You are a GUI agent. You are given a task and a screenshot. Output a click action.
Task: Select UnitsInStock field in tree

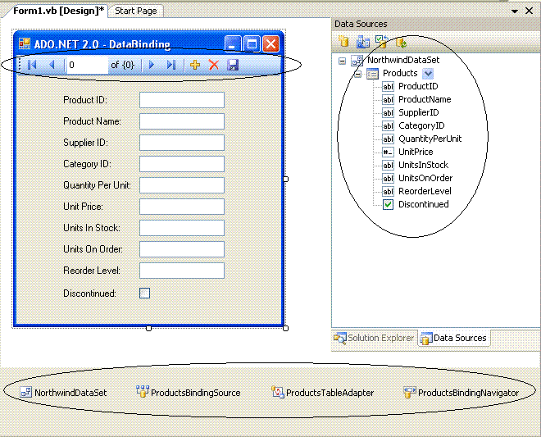tap(423, 165)
